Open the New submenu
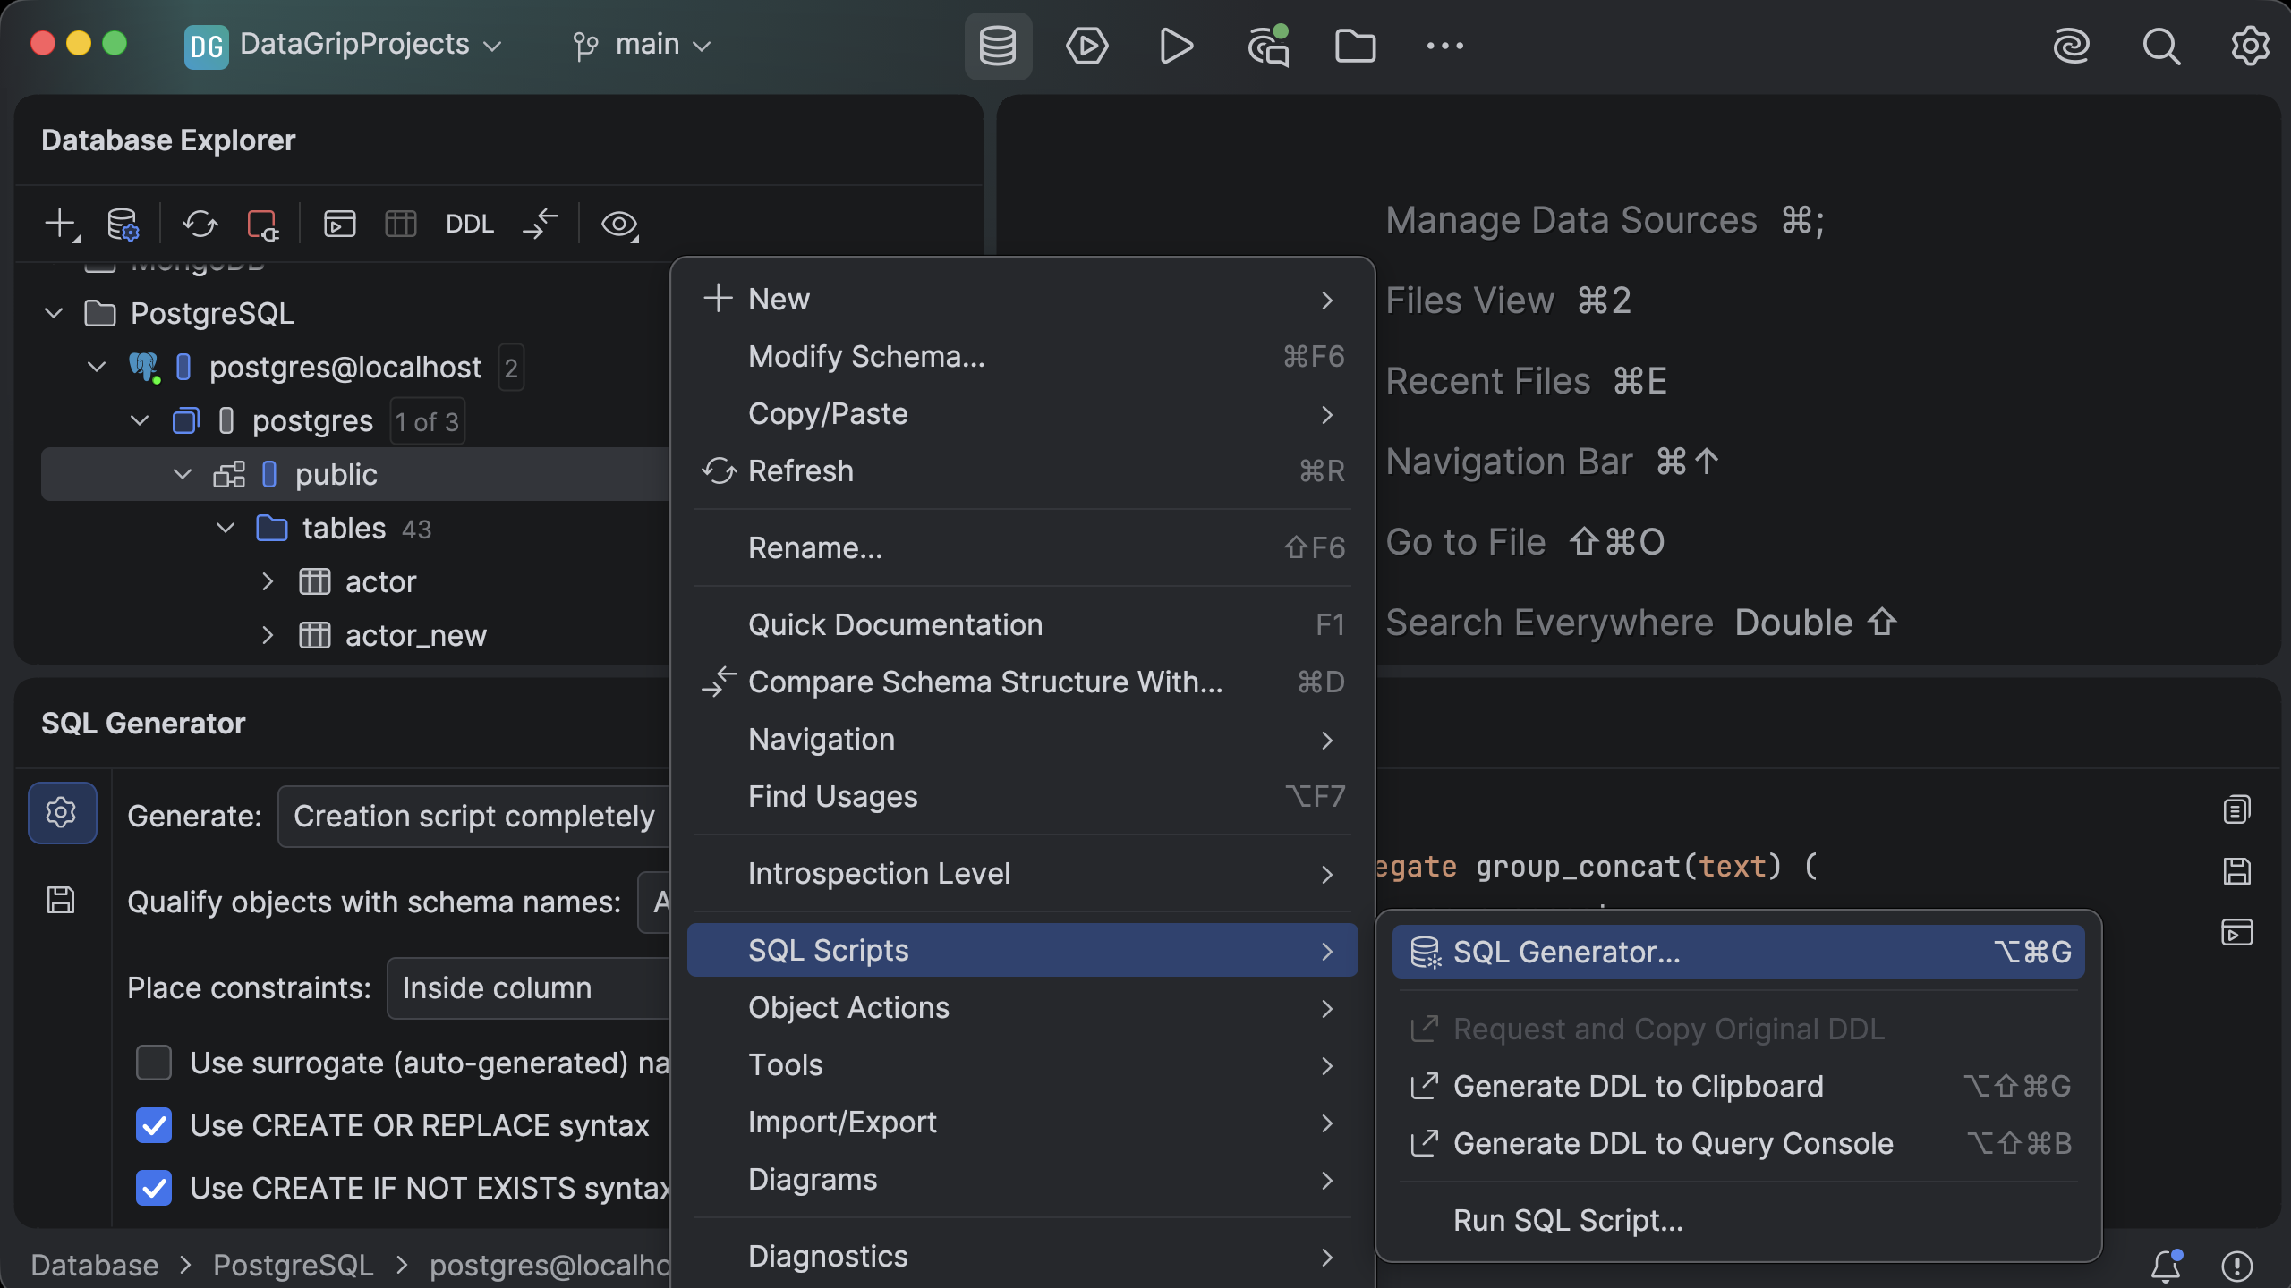This screenshot has height=1288, width=2291. point(1022,299)
